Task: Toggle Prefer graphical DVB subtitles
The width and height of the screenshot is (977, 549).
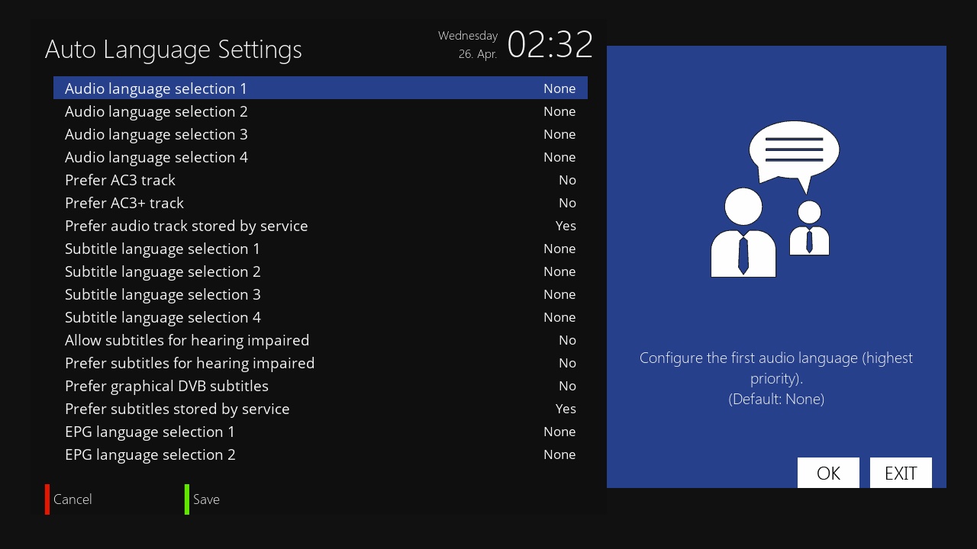Action: click(x=321, y=386)
